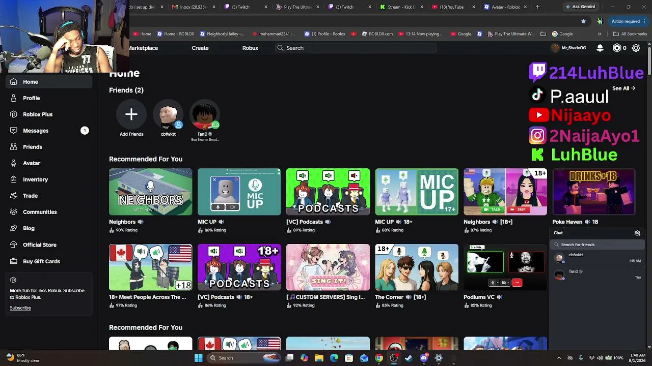Click the Buy Gift Cards icon
The image size is (652, 366).
click(13, 261)
